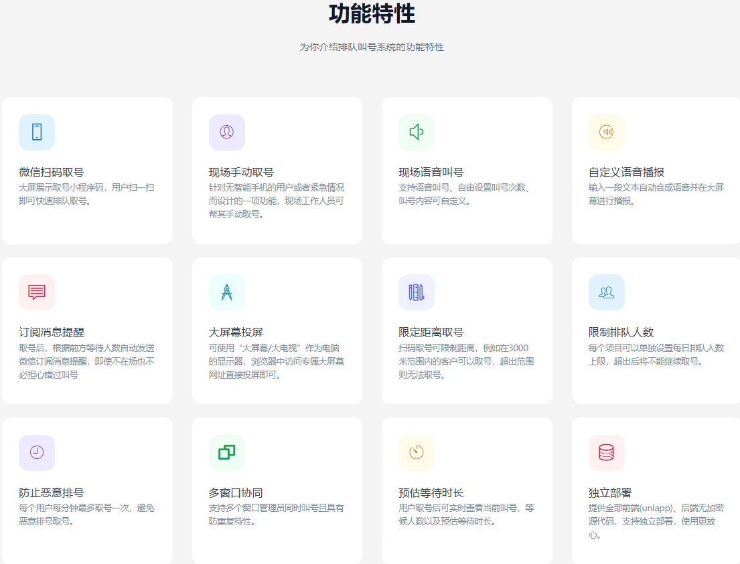Click the compass icon for 大屏幕投屏
Image resolution: width=740 pixels, height=564 pixels.
coord(226,292)
